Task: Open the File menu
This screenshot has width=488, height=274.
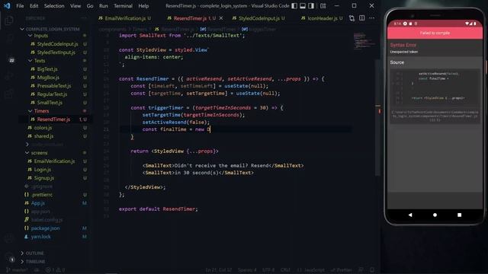Action: click(x=20, y=6)
